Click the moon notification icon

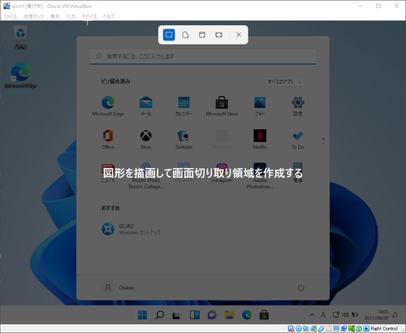pos(395,314)
